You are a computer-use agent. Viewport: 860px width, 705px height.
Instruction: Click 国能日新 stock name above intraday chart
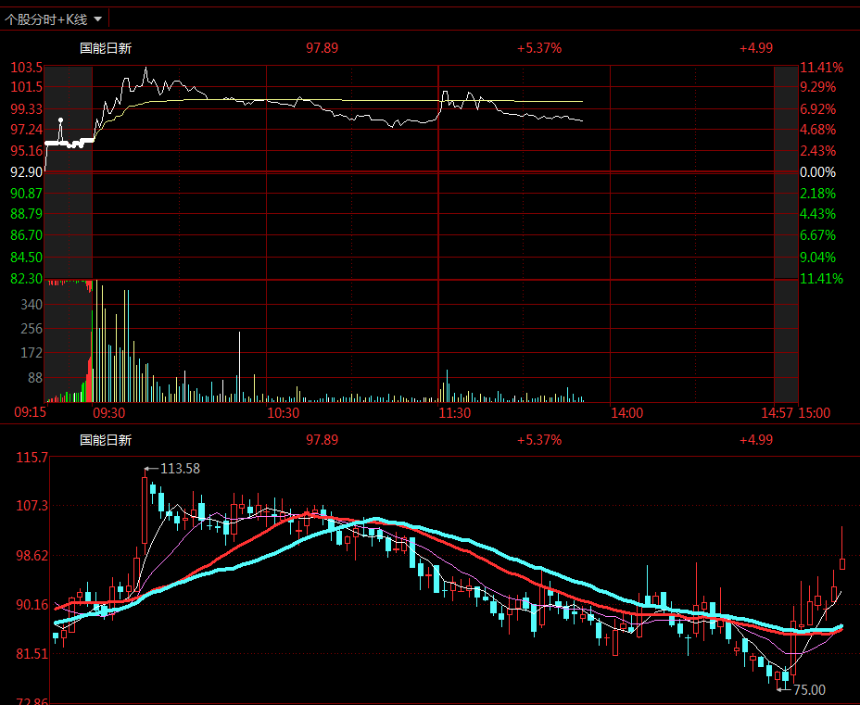[x=106, y=48]
